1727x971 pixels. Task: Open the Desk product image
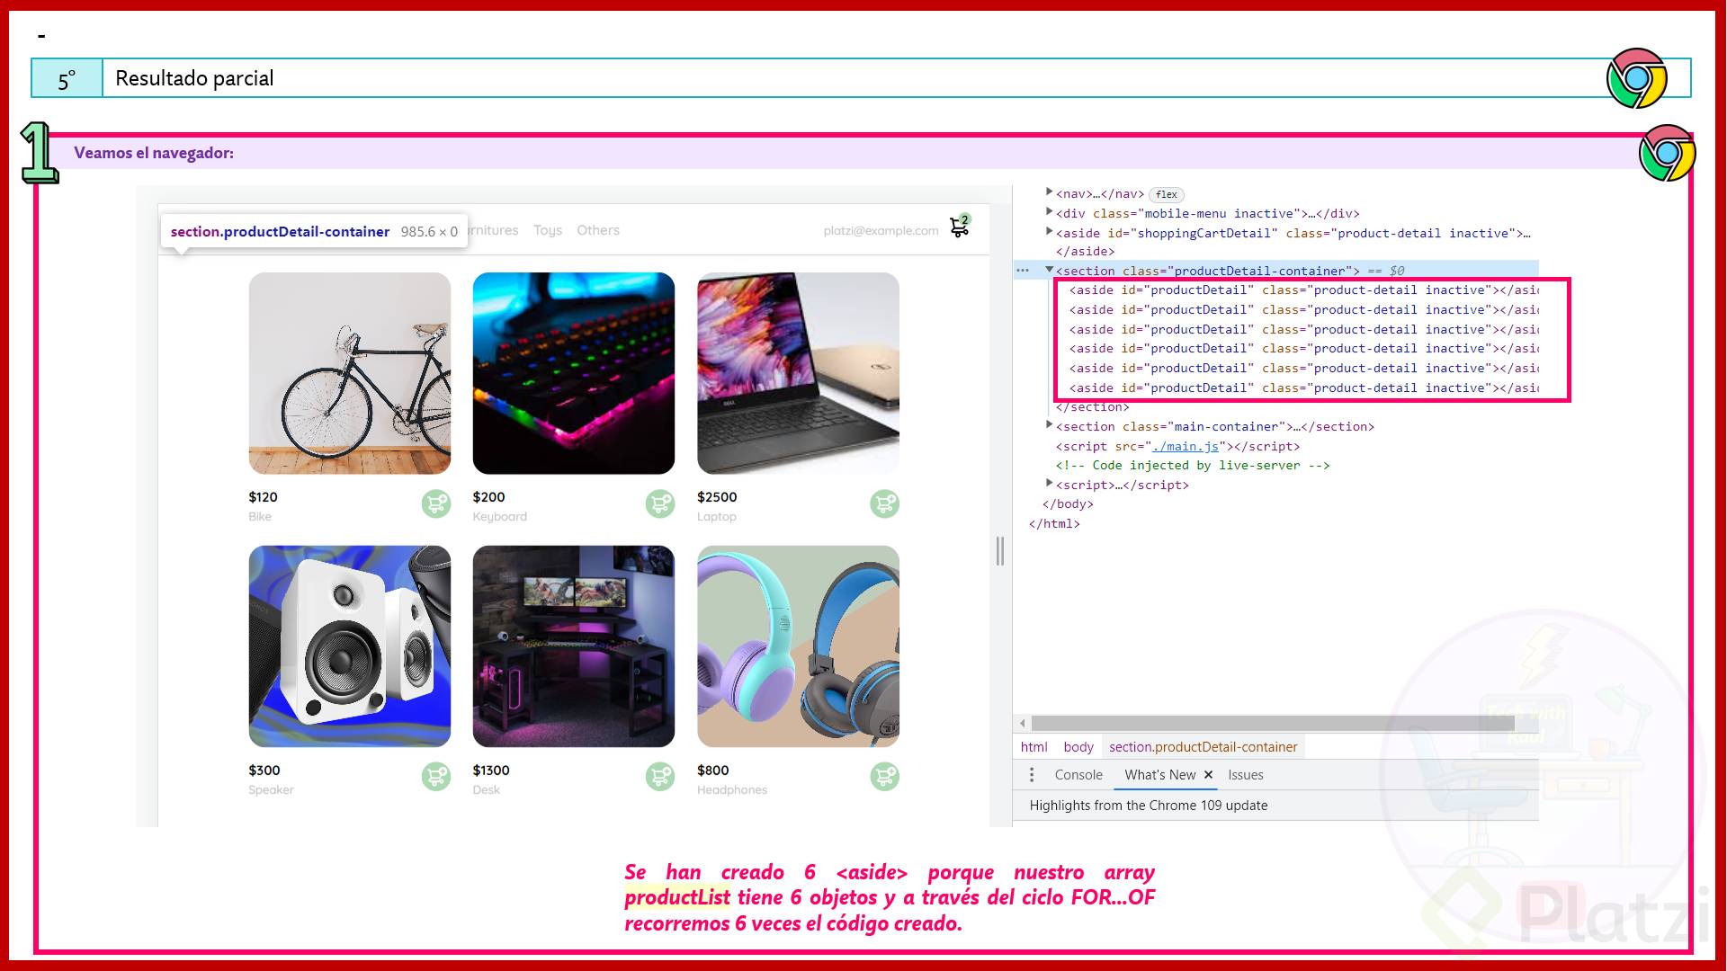pyautogui.click(x=574, y=646)
